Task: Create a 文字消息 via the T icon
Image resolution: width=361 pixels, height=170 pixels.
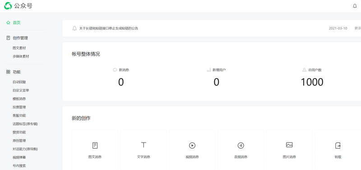Action: [x=143, y=145]
